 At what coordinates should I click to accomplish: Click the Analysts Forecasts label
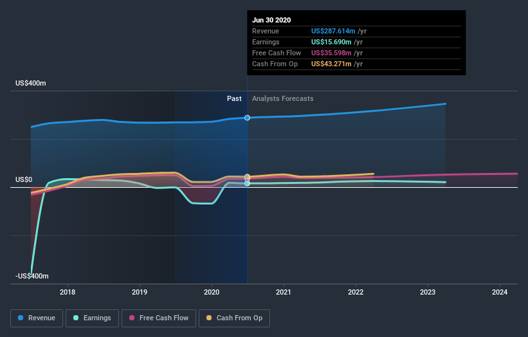283,98
